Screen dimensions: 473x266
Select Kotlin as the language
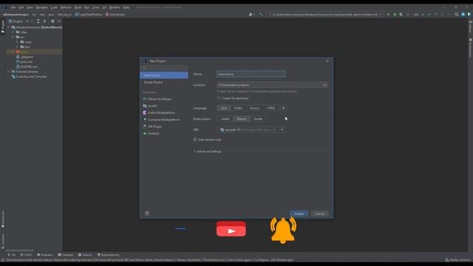click(238, 108)
